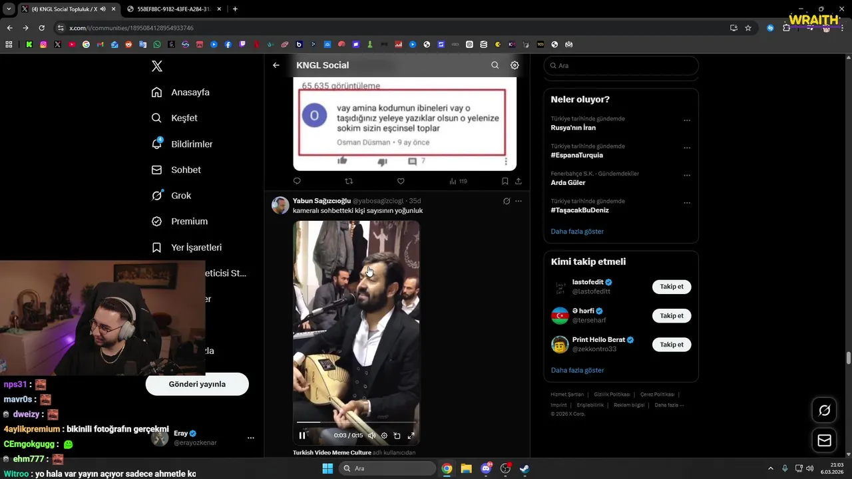Pause the playing video

[x=302, y=436]
